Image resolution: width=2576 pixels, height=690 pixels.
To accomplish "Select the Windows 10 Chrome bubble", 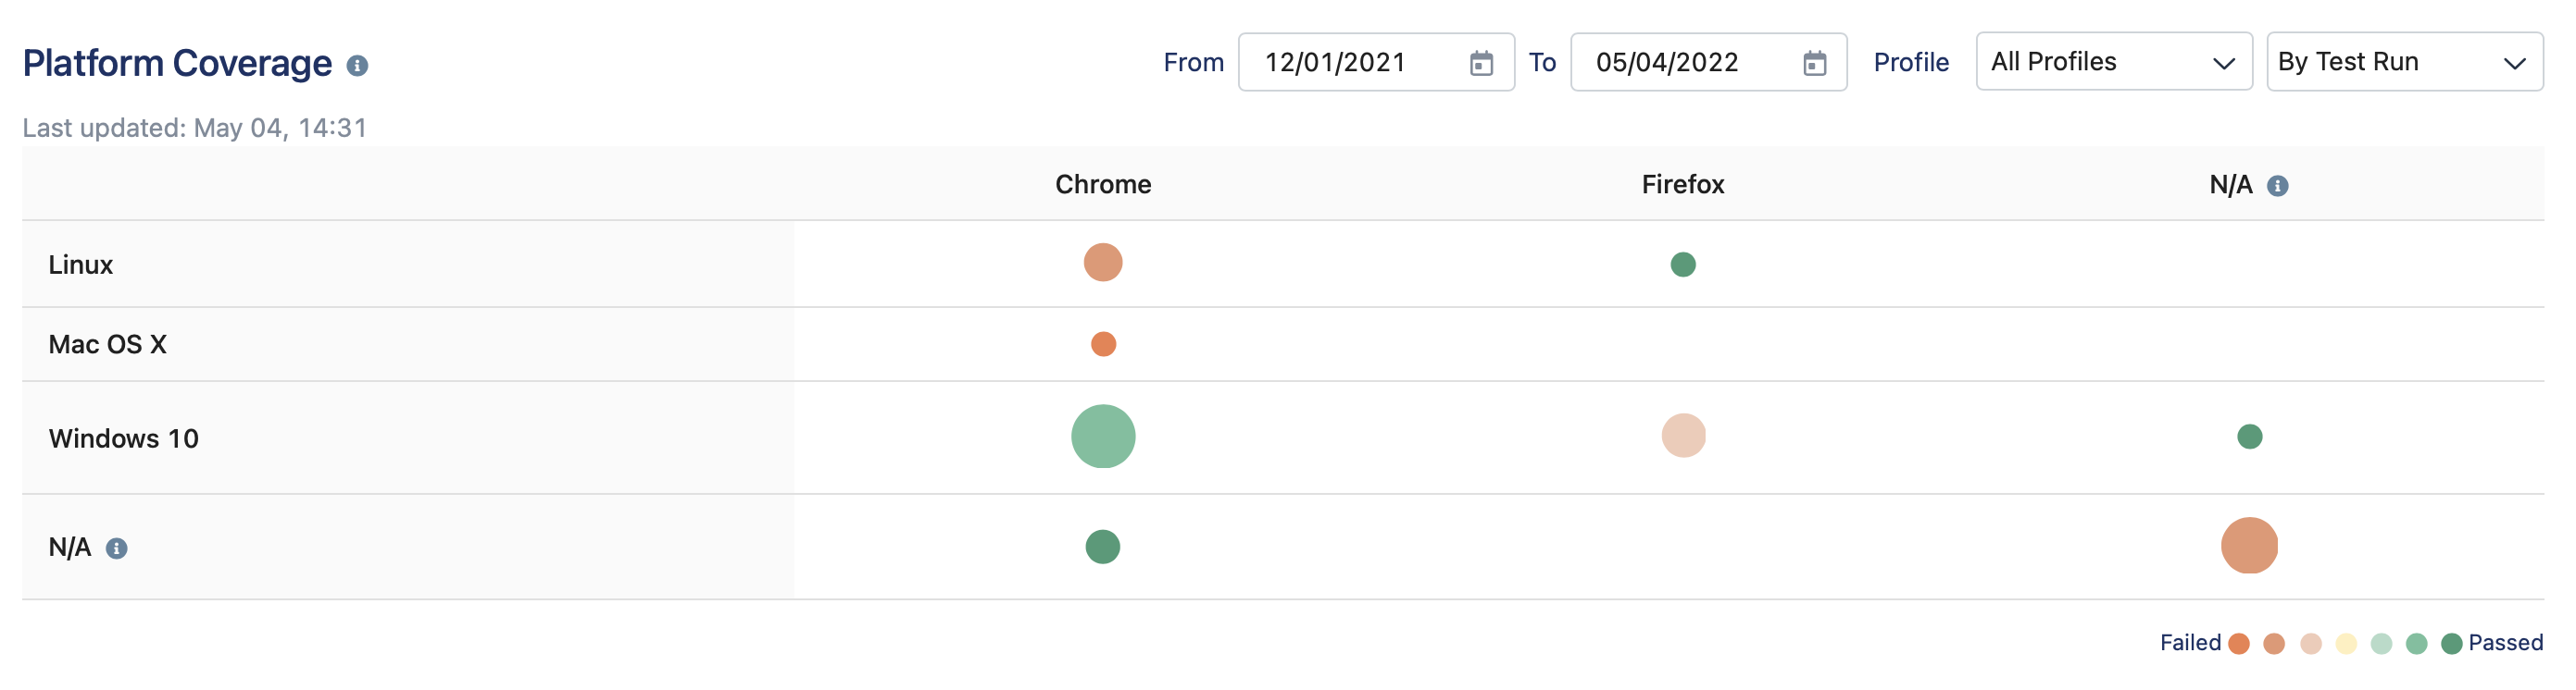I will tap(1102, 437).
